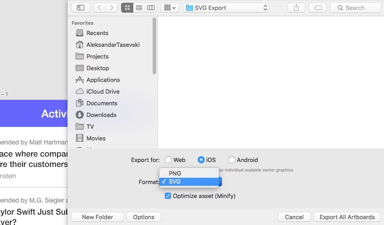Select Applications in the sidebar list

pos(103,80)
